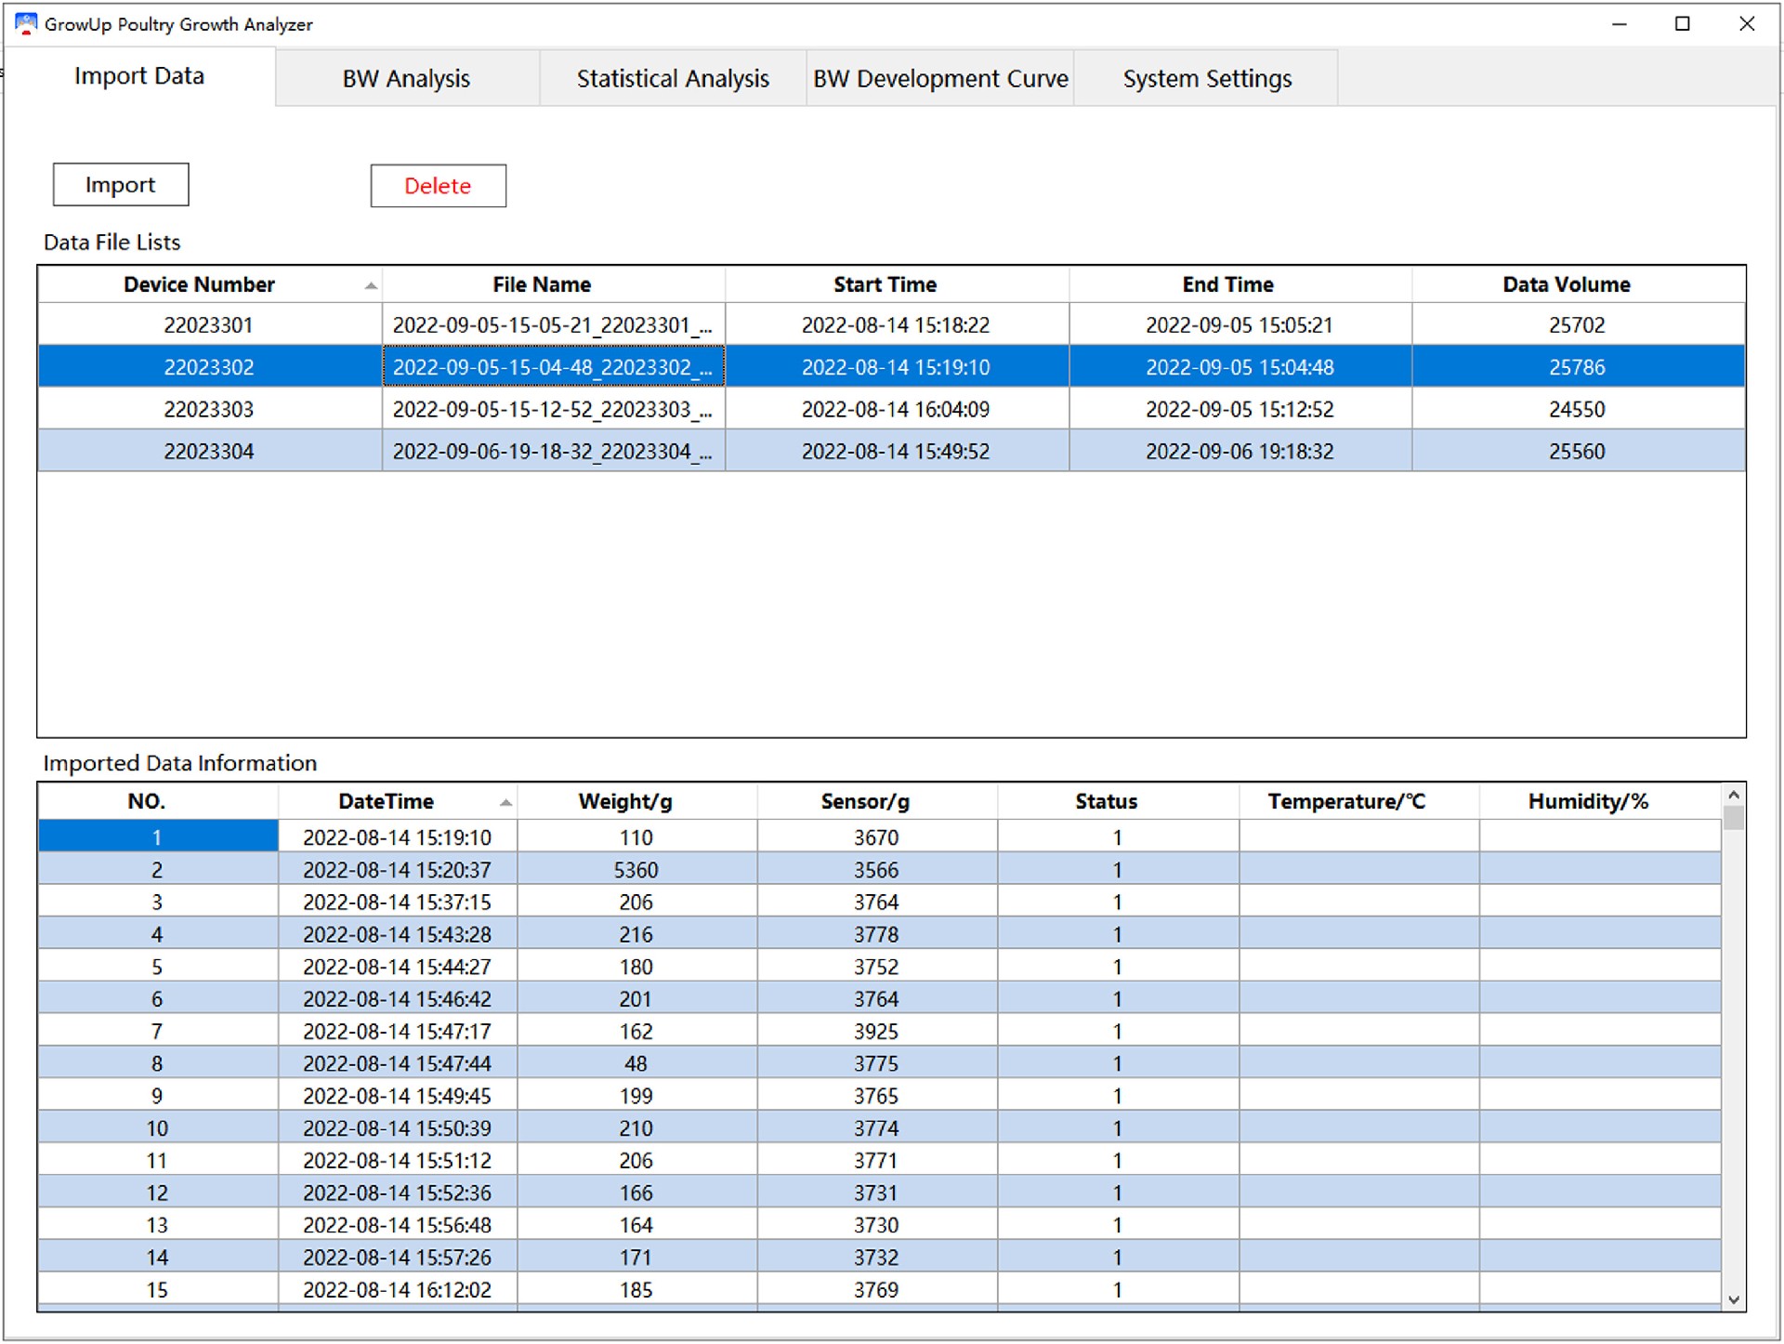Switch to Statistical Analysis tab
This screenshot has width=1784, height=1344.
point(673,79)
